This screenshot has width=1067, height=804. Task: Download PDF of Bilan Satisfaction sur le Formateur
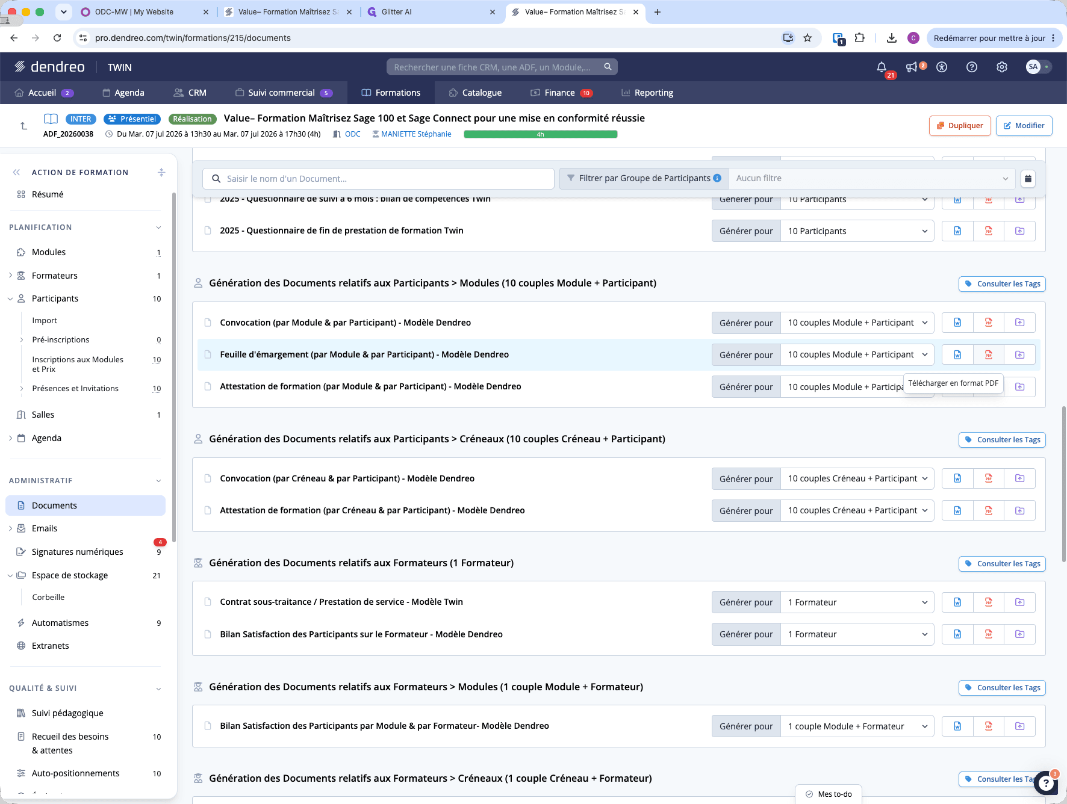(989, 634)
